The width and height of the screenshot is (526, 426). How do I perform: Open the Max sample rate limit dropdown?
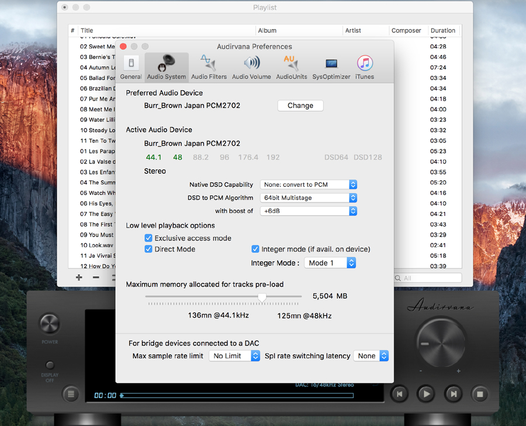click(x=234, y=355)
